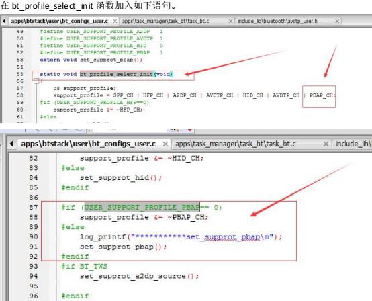Close bt_configs_user.c tab in lower editor
The height and width of the screenshot is (301, 372).
click(x=165, y=144)
